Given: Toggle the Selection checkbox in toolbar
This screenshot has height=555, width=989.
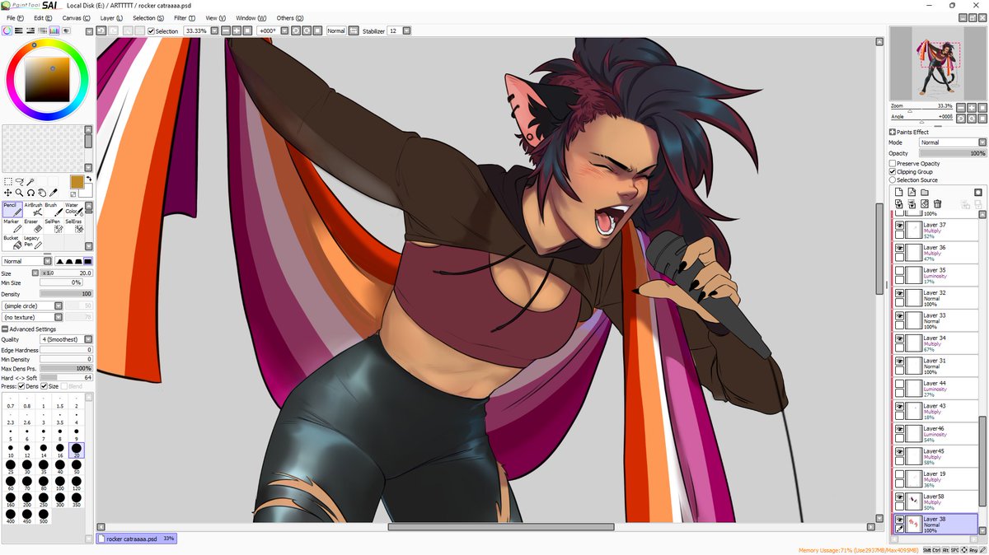Looking at the screenshot, I should click(151, 31).
